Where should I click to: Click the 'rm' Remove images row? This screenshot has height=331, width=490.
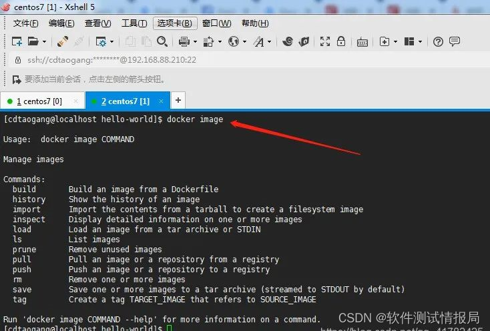tap(99, 280)
